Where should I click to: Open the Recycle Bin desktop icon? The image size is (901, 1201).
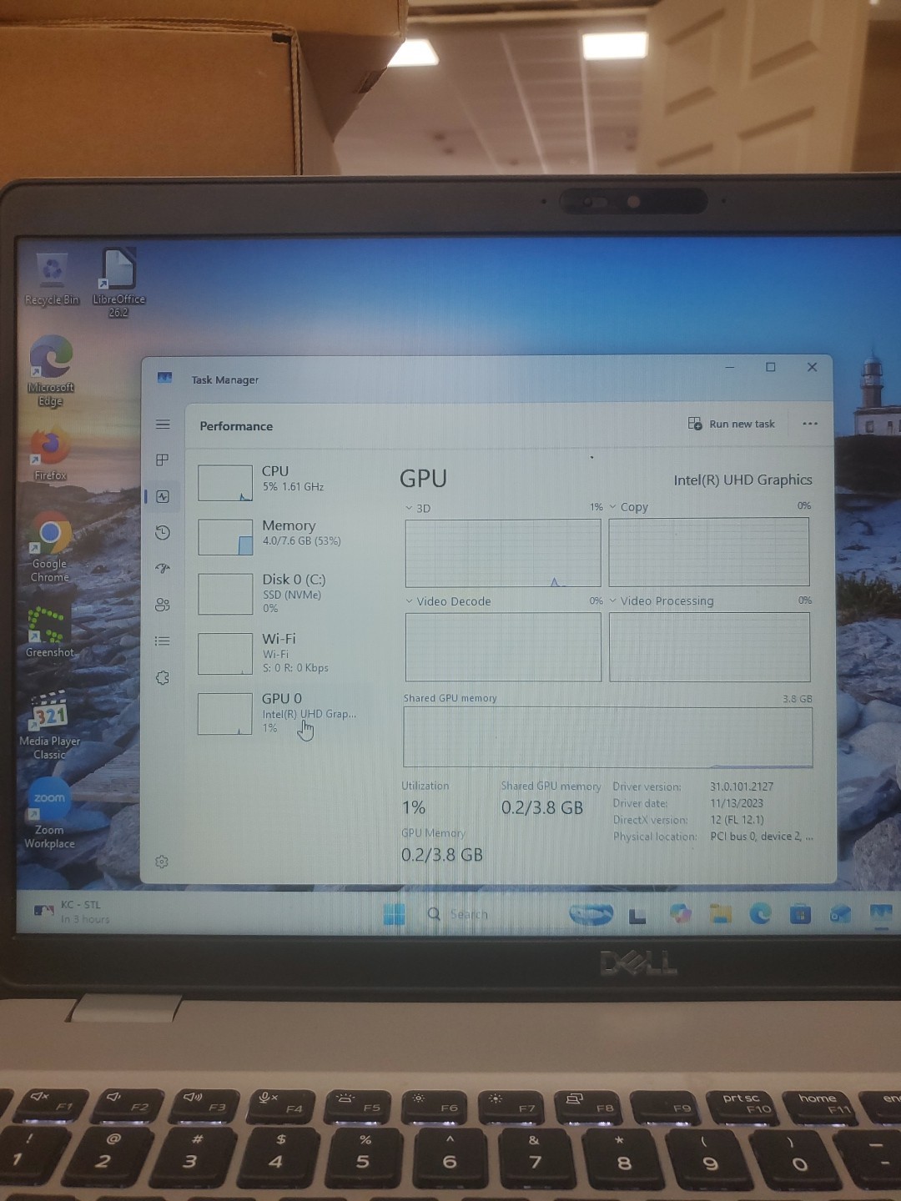[x=52, y=279]
